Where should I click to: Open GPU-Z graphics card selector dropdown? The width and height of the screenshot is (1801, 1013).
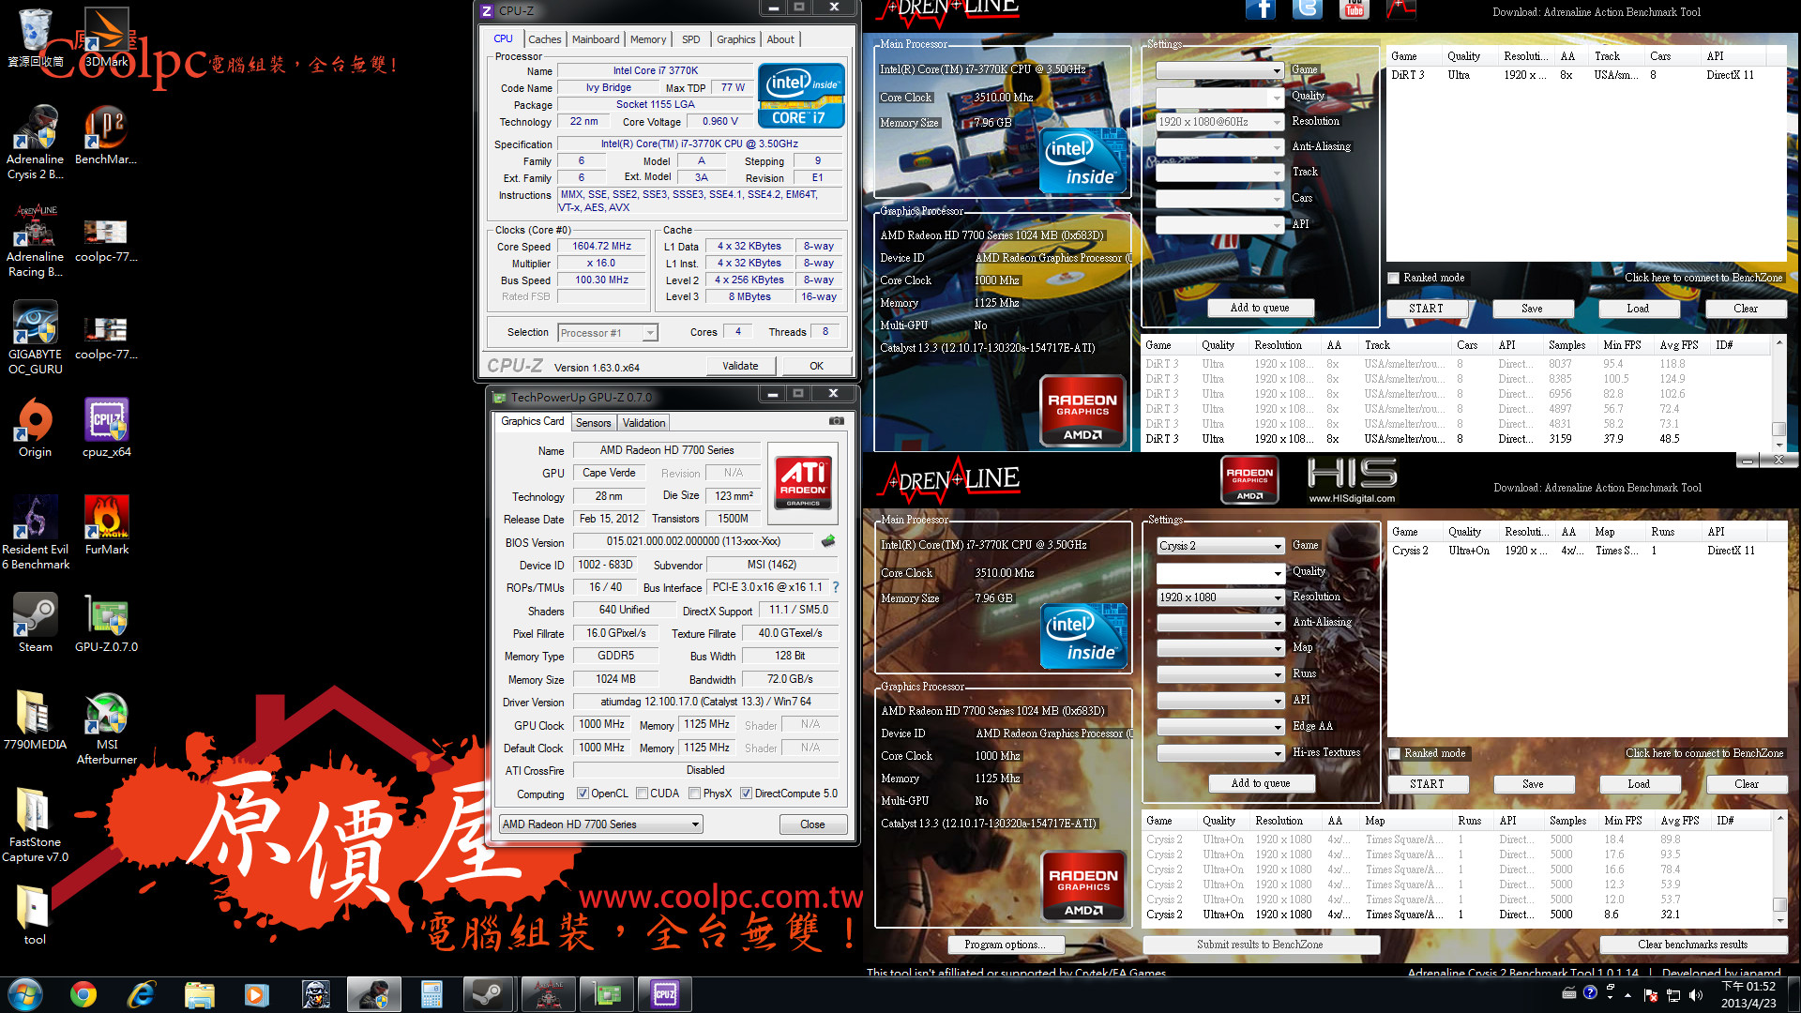pos(600,824)
